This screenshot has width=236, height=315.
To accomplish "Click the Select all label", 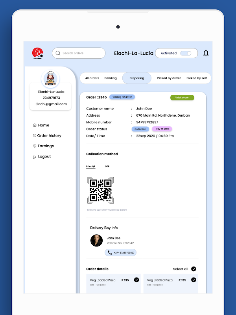I will click(181, 269).
